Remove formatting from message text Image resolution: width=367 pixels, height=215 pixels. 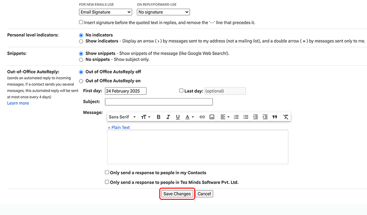point(286,117)
